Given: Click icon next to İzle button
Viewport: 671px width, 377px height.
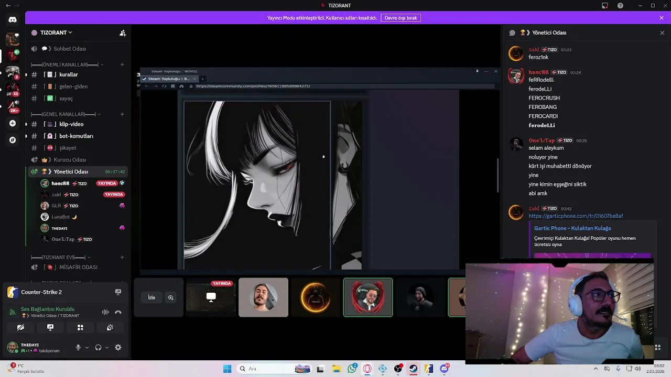Looking at the screenshot, I should pyautogui.click(x=170, y=297).
